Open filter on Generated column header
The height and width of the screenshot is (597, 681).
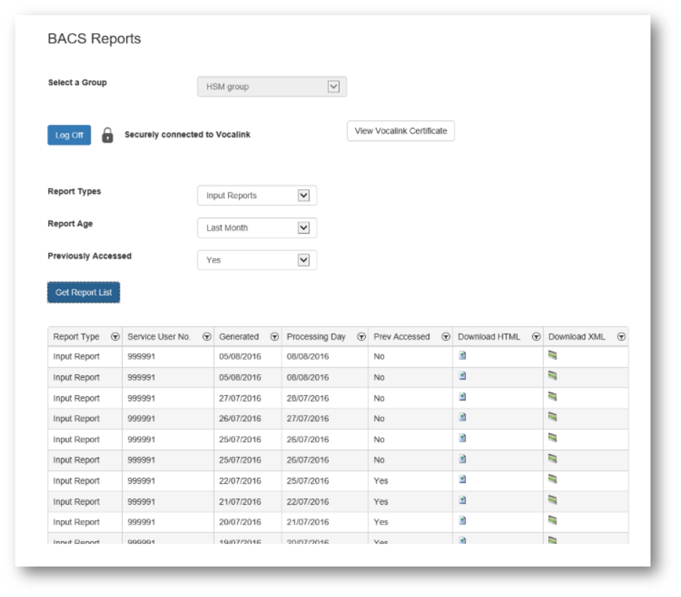point(274,337)
